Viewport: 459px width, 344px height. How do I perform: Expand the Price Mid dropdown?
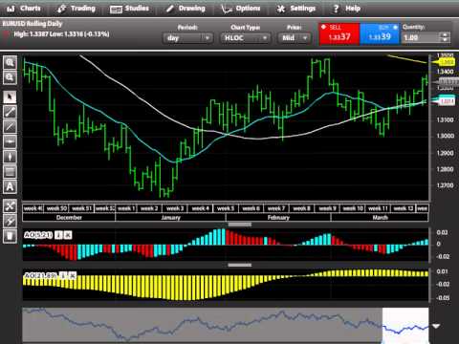(294, 38)
